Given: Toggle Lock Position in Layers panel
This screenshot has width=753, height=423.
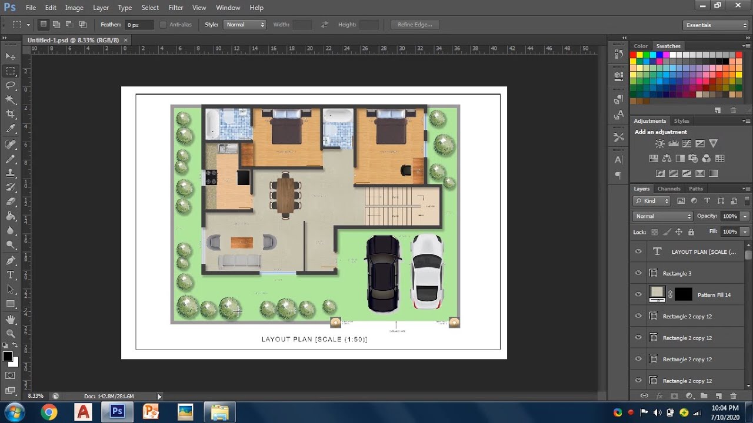Looking at the screenshot, I should tap(678, 232).
